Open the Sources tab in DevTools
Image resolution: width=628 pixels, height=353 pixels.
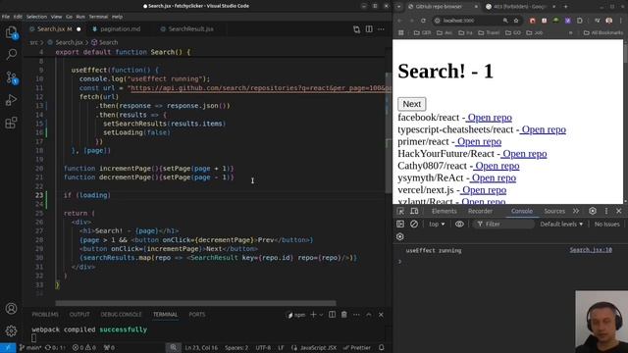(x=554, y=211)
